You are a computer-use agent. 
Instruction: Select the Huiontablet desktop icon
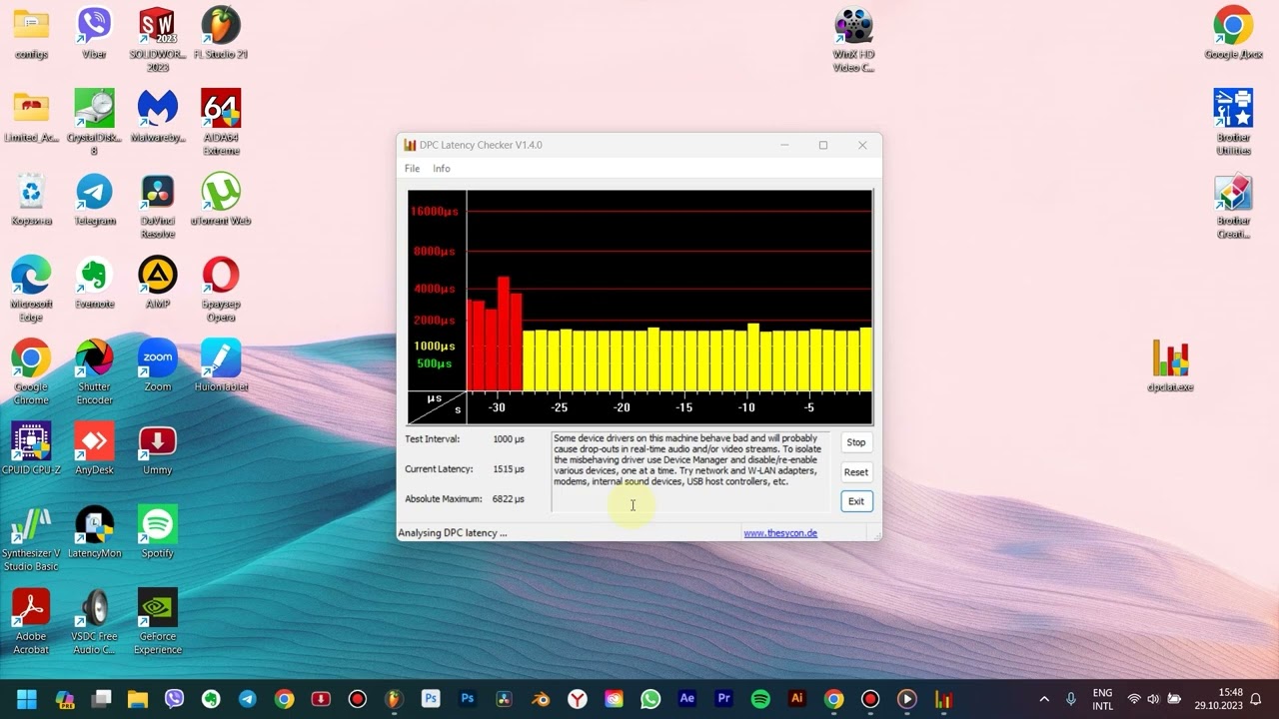(x=221, y=364)
